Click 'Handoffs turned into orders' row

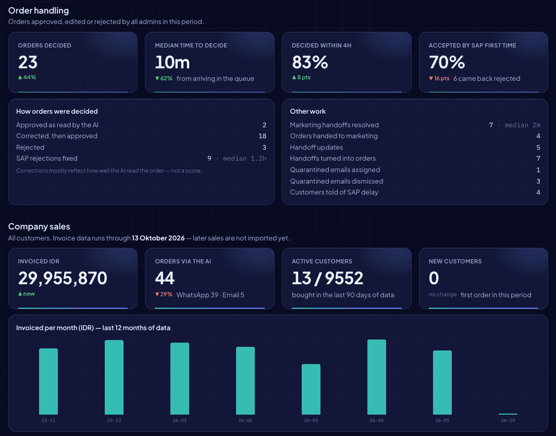click(415, 158)
